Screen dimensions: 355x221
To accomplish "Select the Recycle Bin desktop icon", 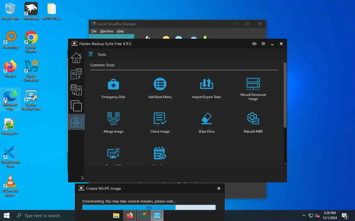I will [10, 12].
